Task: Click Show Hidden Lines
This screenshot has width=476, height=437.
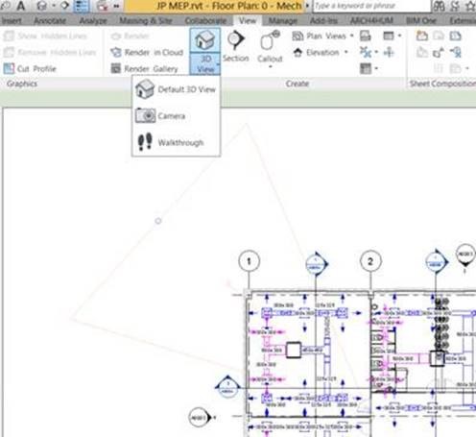Action: [x=45, y=36]
